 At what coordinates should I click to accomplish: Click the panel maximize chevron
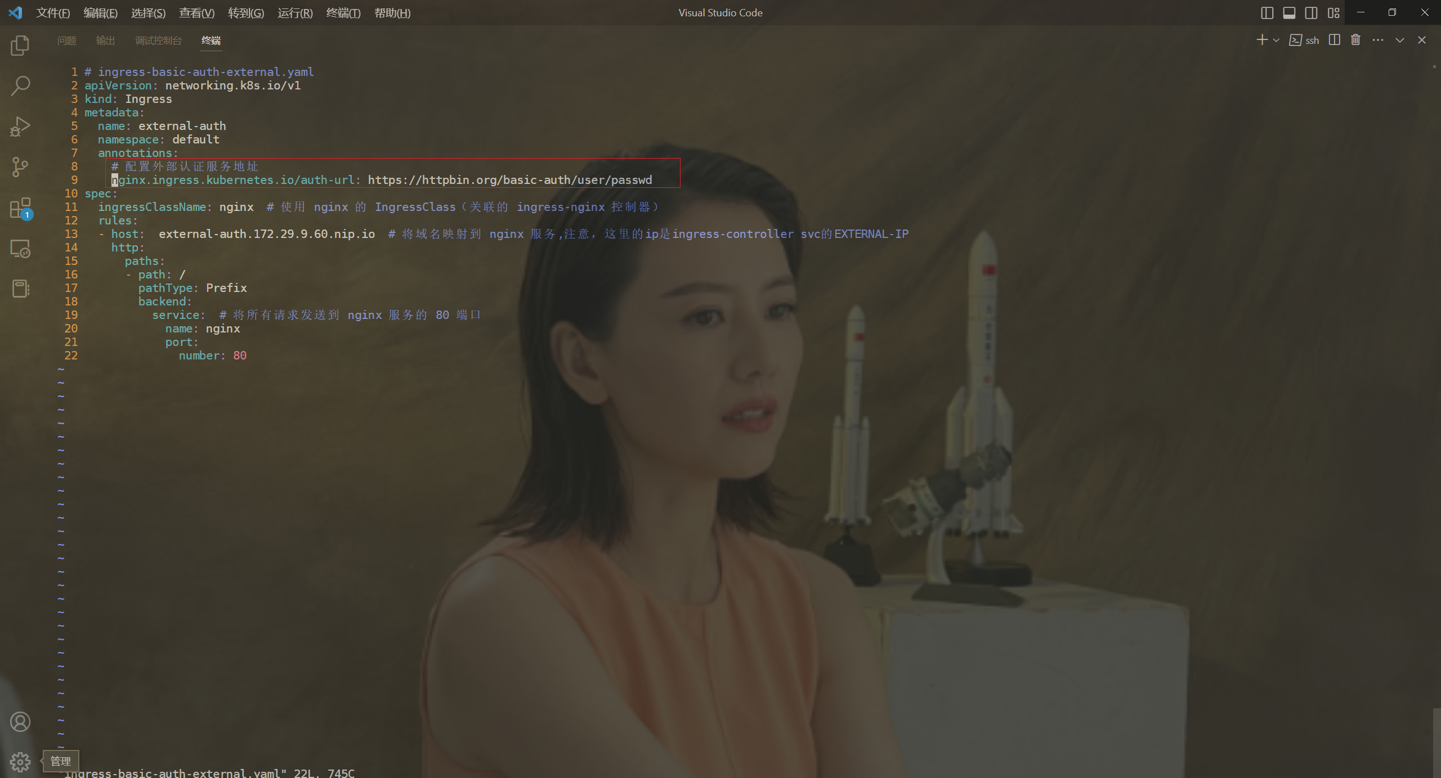click(1400, 40)
